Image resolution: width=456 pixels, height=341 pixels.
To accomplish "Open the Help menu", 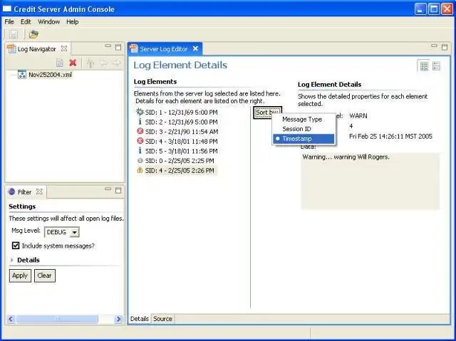I will pos(73,22).
